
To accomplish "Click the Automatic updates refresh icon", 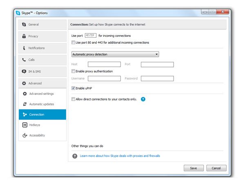I will point(24,104).
